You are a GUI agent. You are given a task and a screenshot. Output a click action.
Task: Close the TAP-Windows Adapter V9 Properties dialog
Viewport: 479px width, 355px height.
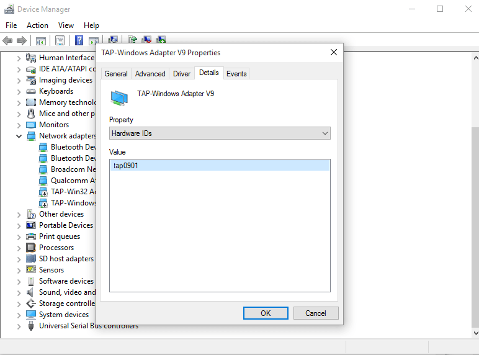click(334, 52)
